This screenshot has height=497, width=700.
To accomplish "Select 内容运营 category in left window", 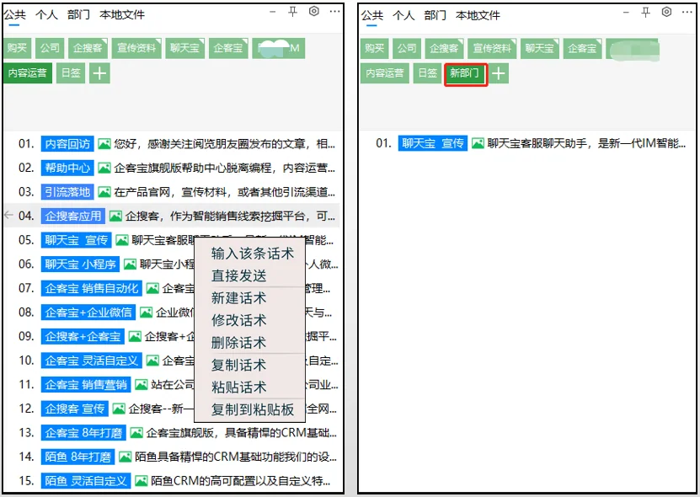I will (x=27, y=73).
